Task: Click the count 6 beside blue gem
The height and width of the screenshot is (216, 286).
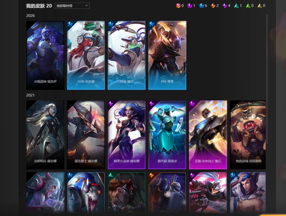Action: [x=206, y=6]
